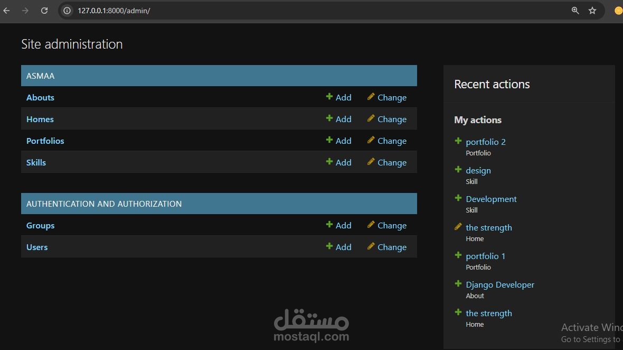Open the Homes model list
Image resolution: width=623 pixels, height=350 pixels.
tap(40, 119)
